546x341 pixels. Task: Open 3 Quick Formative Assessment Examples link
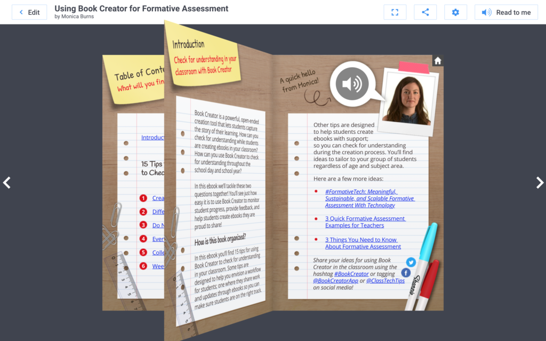coord(365,222)
